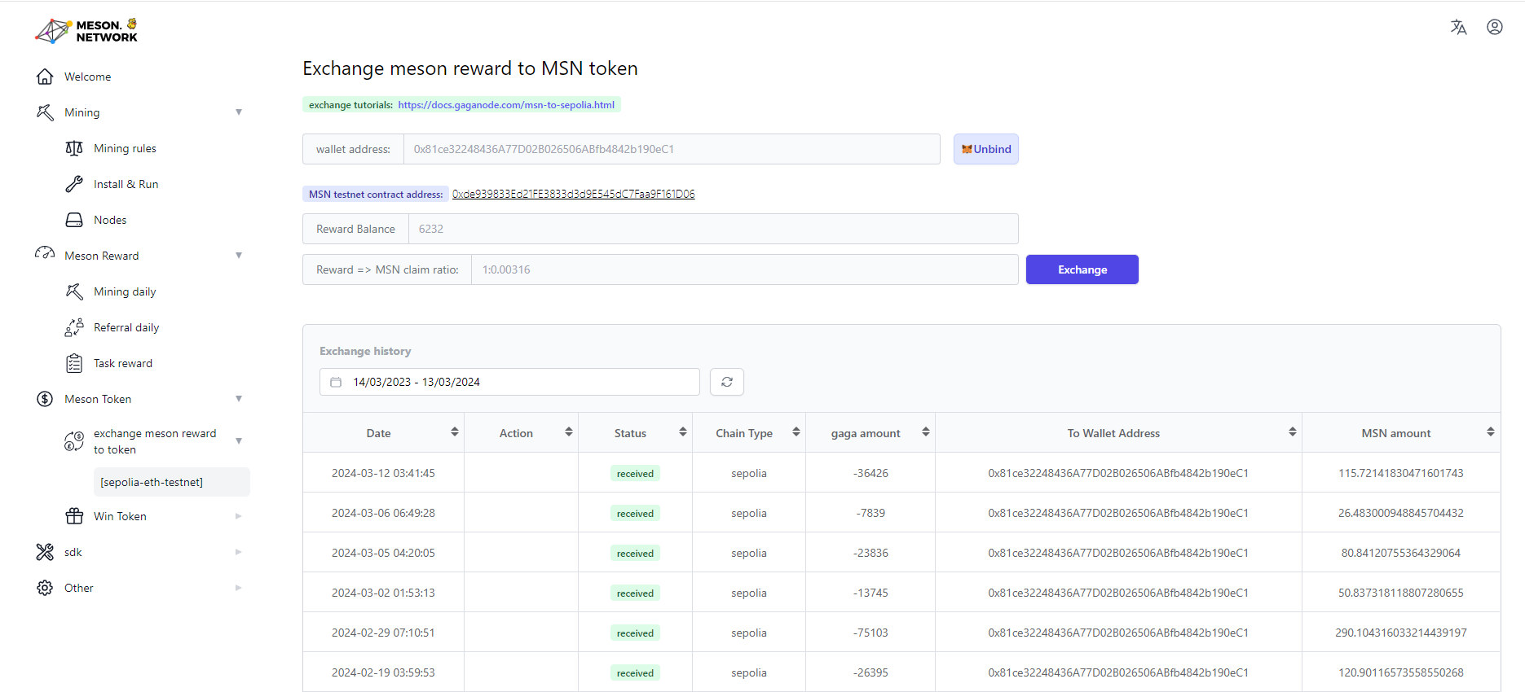1525x692 pixels.
Task: Sort table by gaga amount arrows
Action: pyautogui.click(x=926, y=432)
